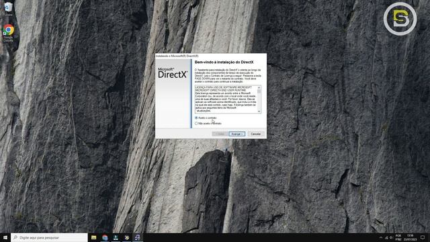Click the 'Bem-vindo à instalação do DirectX' heading
The image size is (430, 242).
(224, 63)
